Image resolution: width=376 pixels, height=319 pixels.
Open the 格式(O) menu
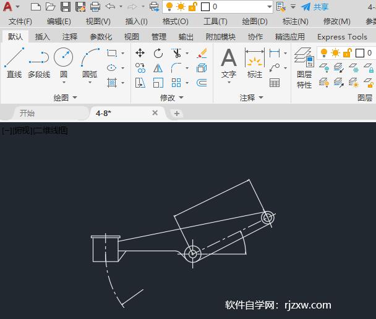175,22
